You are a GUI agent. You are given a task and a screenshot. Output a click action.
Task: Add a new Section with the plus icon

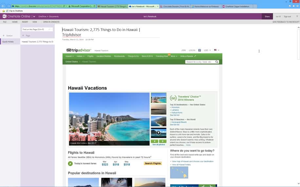pyautogui.click(x=4, y=36)
